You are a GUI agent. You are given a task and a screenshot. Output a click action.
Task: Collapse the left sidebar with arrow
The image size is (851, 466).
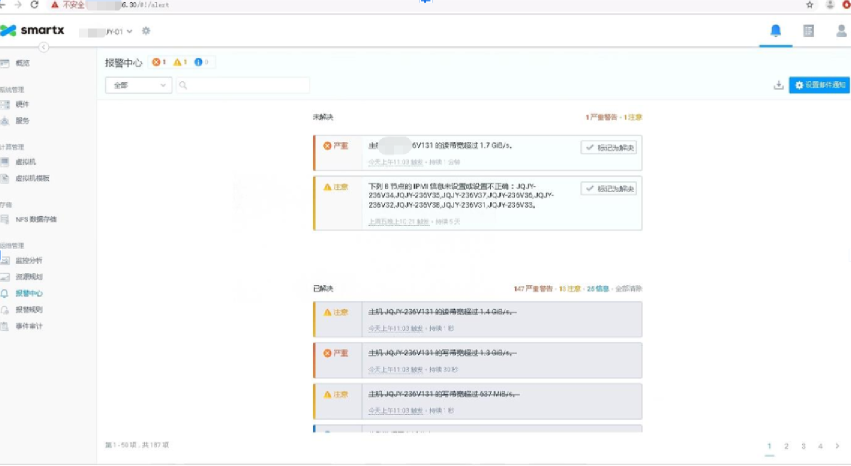(x=43, y=47)
